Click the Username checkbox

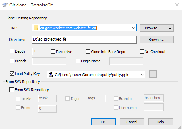(116, 108)
